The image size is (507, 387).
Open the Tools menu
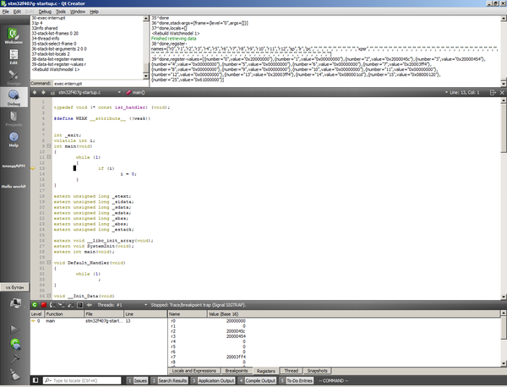coord(61,12)
